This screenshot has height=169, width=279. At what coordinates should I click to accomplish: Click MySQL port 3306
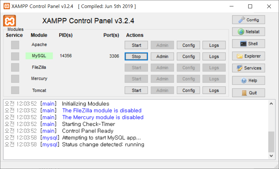tap(114, 56)
